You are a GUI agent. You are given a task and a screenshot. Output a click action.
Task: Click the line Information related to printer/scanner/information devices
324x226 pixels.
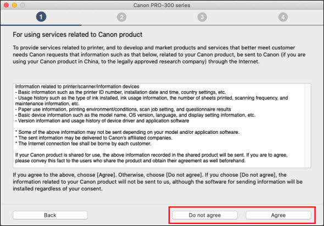click(x=77, y=87)
